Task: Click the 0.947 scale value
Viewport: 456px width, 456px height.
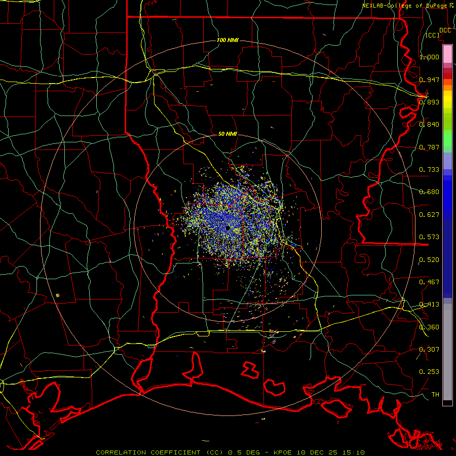Action: 429,80
